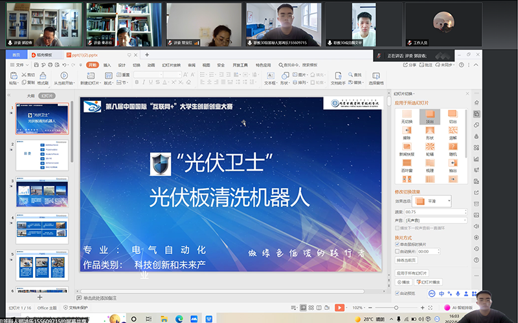Start slideshow with orange play button in status bar
Image resolution: width=518 pixels, height=323 pixels.
click(340, 307)
